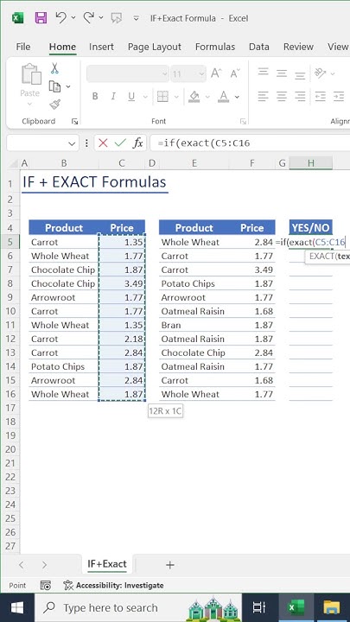Open Customize Quick Access Toolbar dropdown

point(137,18)
